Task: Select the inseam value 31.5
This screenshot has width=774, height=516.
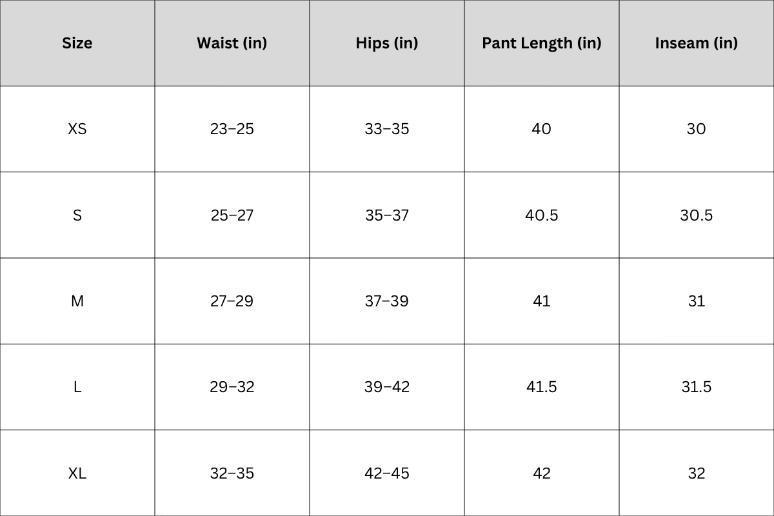Action: tap(697, 387)
